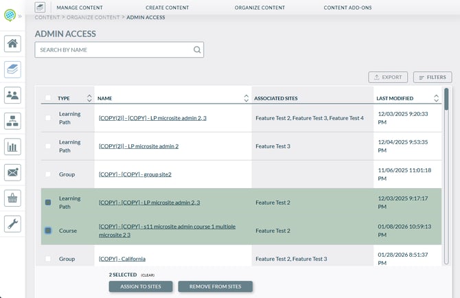
Task: Click the Assign to Sites button
Action: [141, 286]
